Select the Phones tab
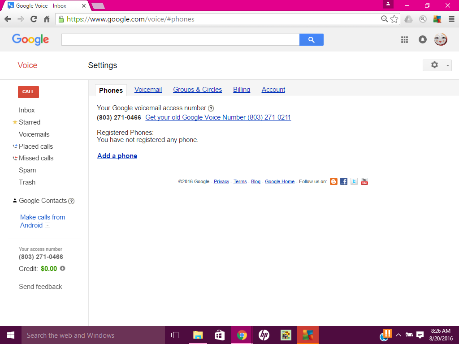This screenshot has width=459, height=344. coord(111,90)
